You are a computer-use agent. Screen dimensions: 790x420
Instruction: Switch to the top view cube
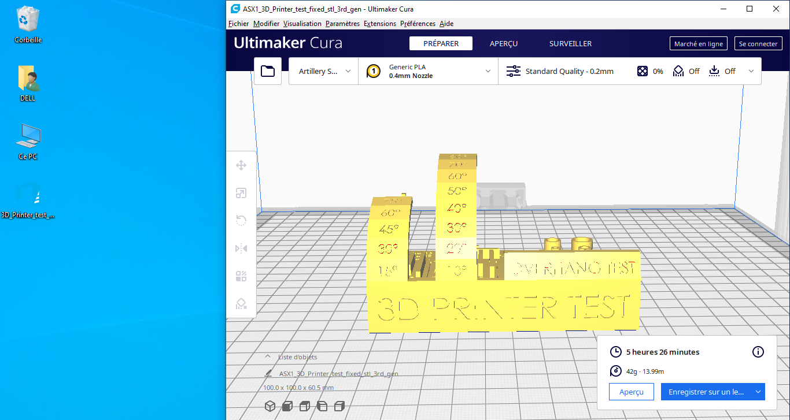tap(305, 406)
